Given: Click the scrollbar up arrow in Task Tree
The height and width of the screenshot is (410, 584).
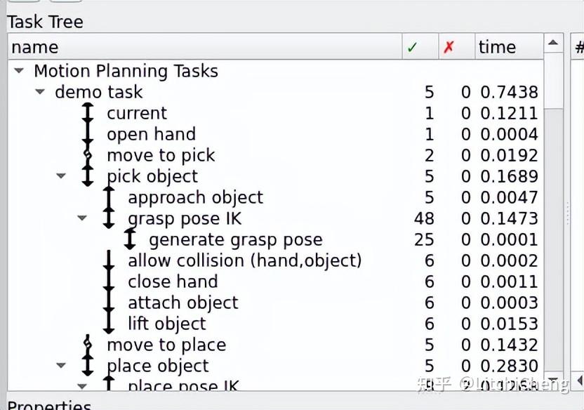Looking at the screenshot, I should pyautogui.click(x=554, y=45).
